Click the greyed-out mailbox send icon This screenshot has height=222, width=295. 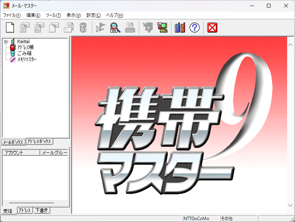148,28
